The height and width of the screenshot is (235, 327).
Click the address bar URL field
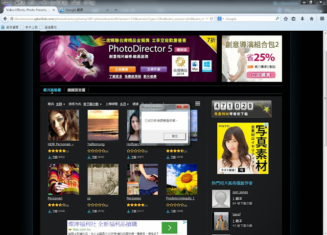[x=109, y=19]
